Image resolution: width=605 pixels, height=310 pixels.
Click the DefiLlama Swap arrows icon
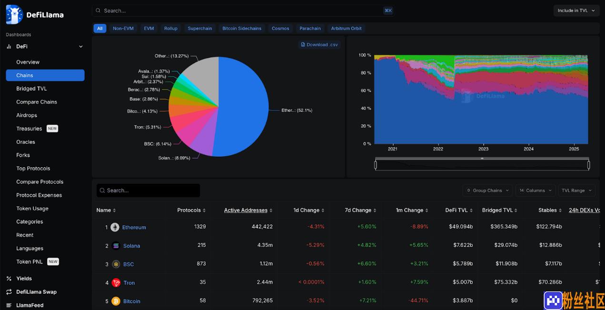pos(9,292)
